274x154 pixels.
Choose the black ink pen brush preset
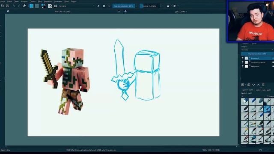click(x=245, y=109)
